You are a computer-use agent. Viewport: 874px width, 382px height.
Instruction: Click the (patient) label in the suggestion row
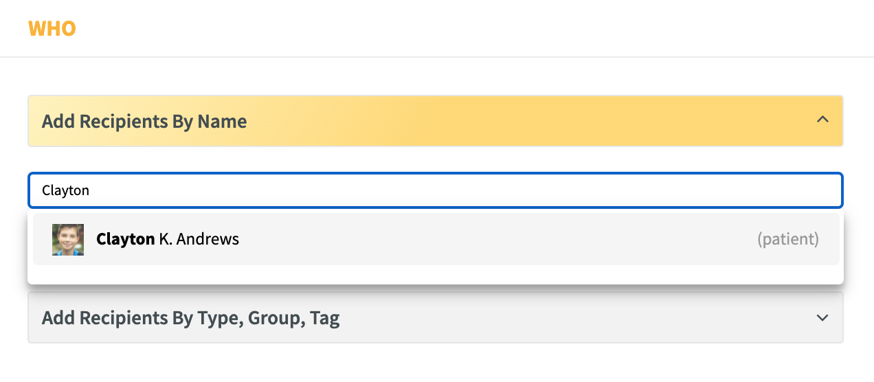pos(788,239)
